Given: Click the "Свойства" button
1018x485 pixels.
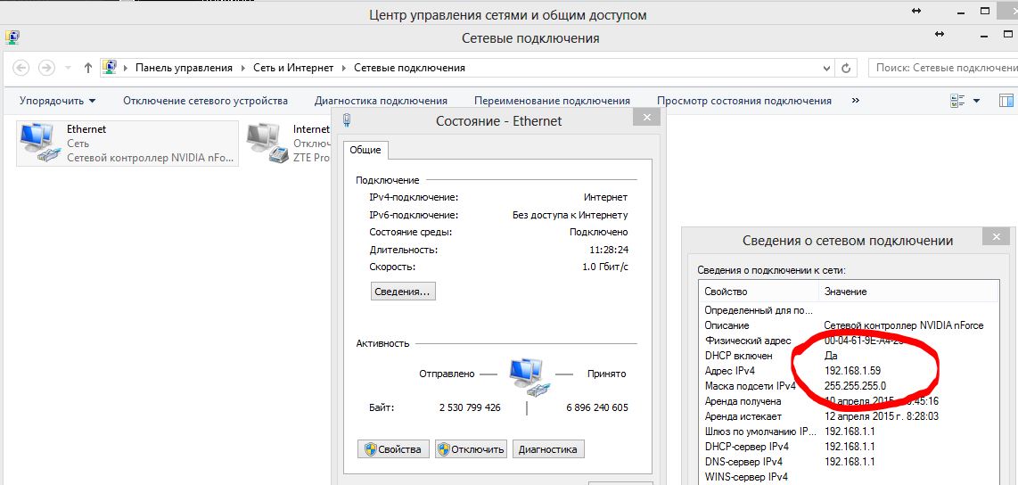Looking at the screenshot, I should pos(393,449).
